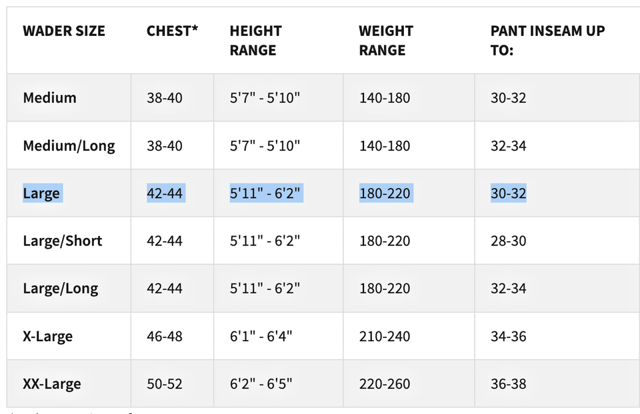Click the 28-30 inseam value

509,241
